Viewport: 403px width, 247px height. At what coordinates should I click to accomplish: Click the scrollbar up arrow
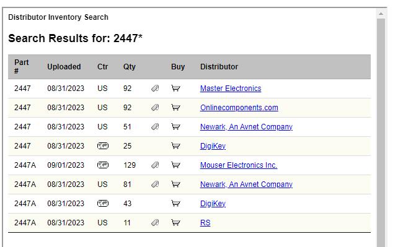(x=381, y=14)
